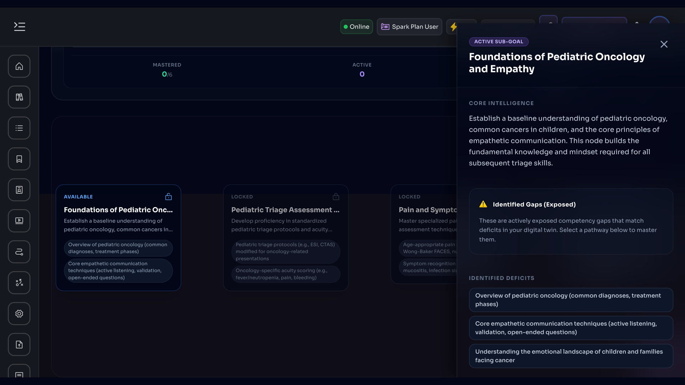This screenshot has width=685, height=385.
Task: Click the Spark Plan User badge
Action: coord(410,27)
